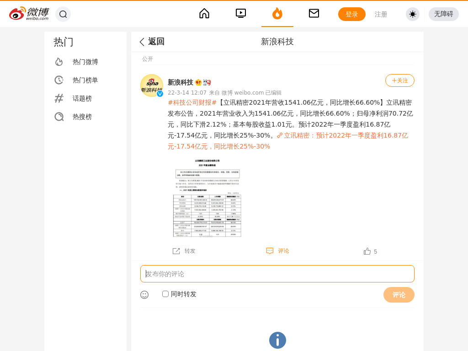This screenshot has height=351, width=468.
Task: Click the flame icon beside 热门微博
Action: click(59, 62)
